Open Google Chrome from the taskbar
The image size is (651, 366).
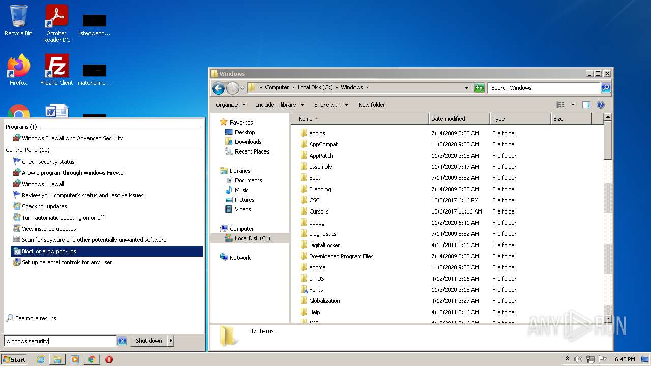coord(92,359)
